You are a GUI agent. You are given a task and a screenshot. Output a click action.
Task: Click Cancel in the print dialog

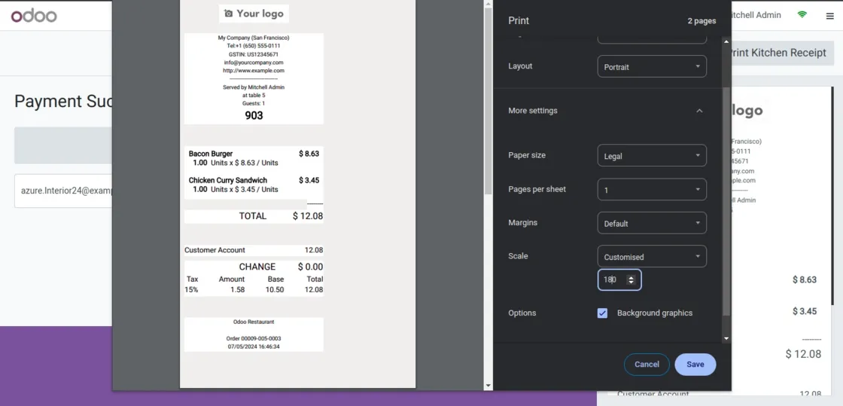point(647,364)
